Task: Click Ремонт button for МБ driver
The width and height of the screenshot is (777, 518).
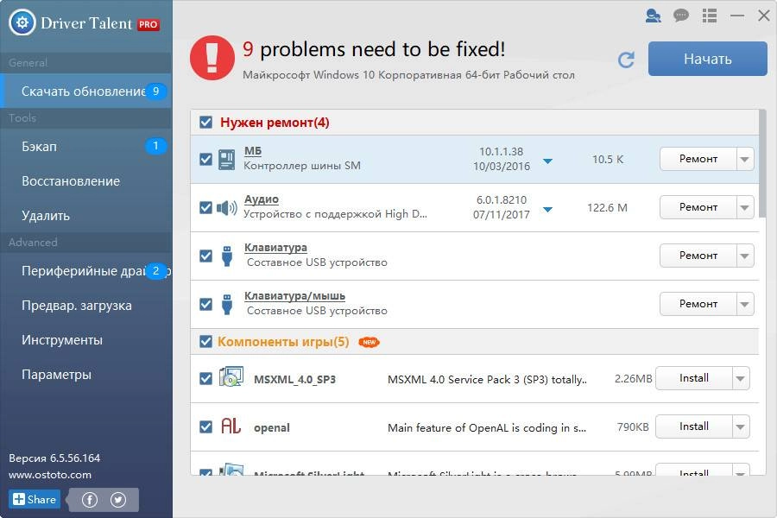Action: (698, 159)
